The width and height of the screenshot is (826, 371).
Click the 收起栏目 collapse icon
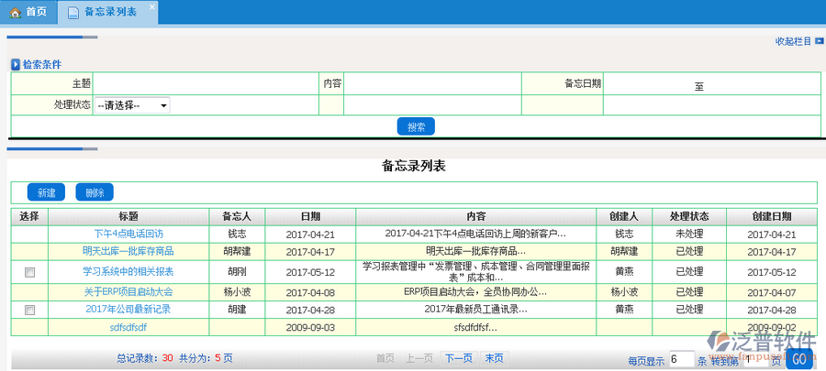click(819, 40)
